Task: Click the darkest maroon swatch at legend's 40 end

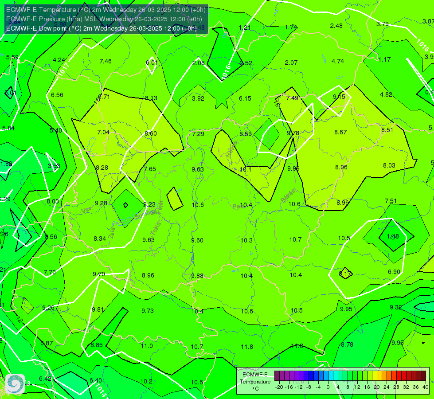Action: [x=423, y=376]
